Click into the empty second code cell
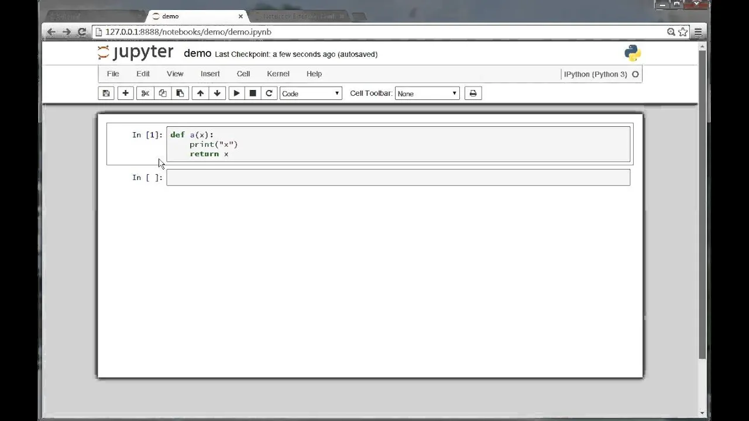 click(x=398, y=177)
